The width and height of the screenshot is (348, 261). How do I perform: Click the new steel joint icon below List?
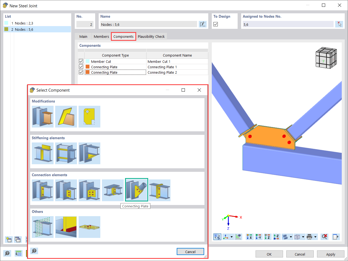(x=9, y=240)
